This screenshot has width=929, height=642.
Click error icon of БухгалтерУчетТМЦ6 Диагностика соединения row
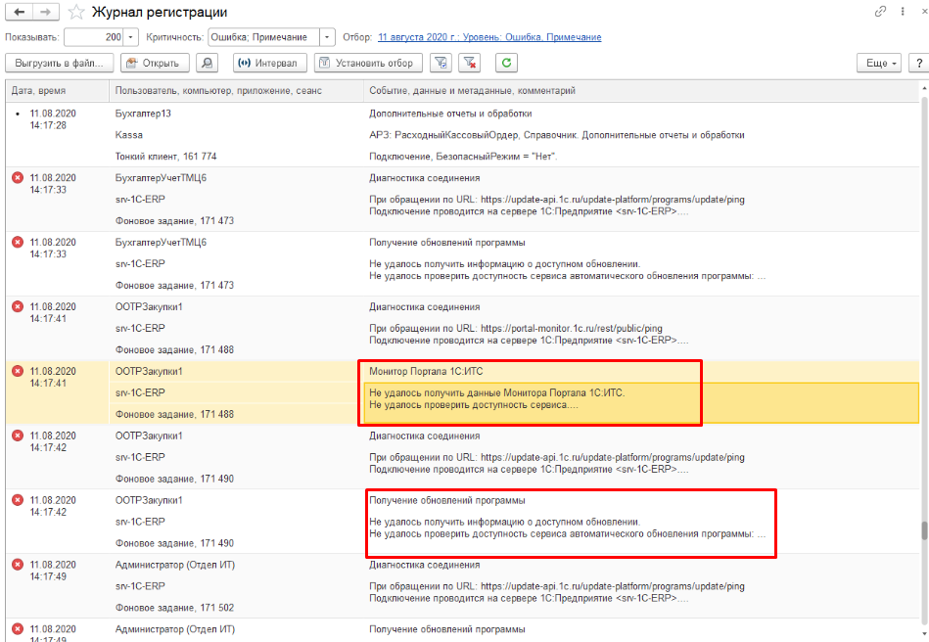[18, 178]
